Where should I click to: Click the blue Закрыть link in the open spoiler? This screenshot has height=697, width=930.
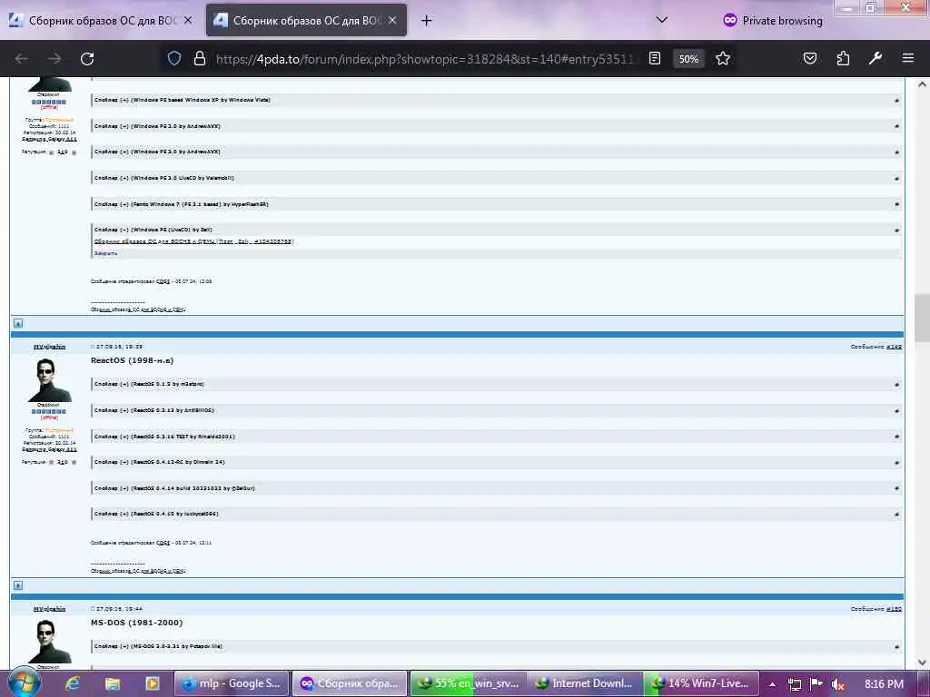coord(105,253)
